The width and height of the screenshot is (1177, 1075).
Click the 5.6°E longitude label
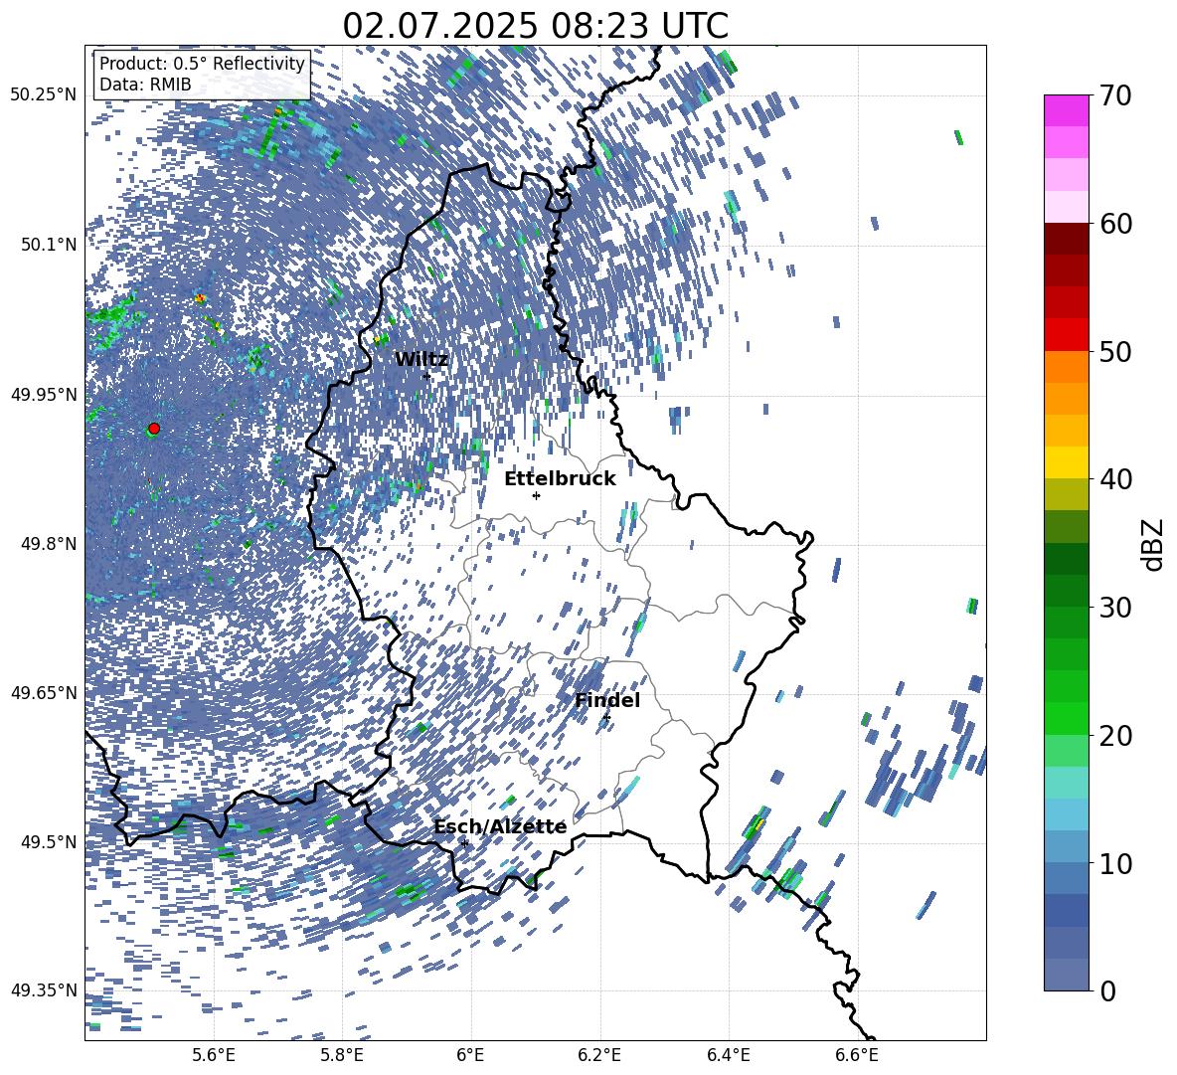pos(214,1055)
